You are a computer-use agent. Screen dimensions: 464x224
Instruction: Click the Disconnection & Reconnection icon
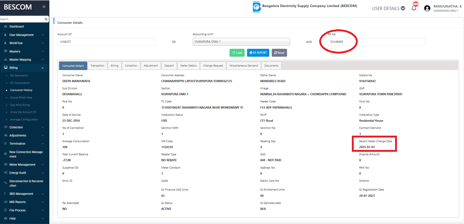click(5, 183)
